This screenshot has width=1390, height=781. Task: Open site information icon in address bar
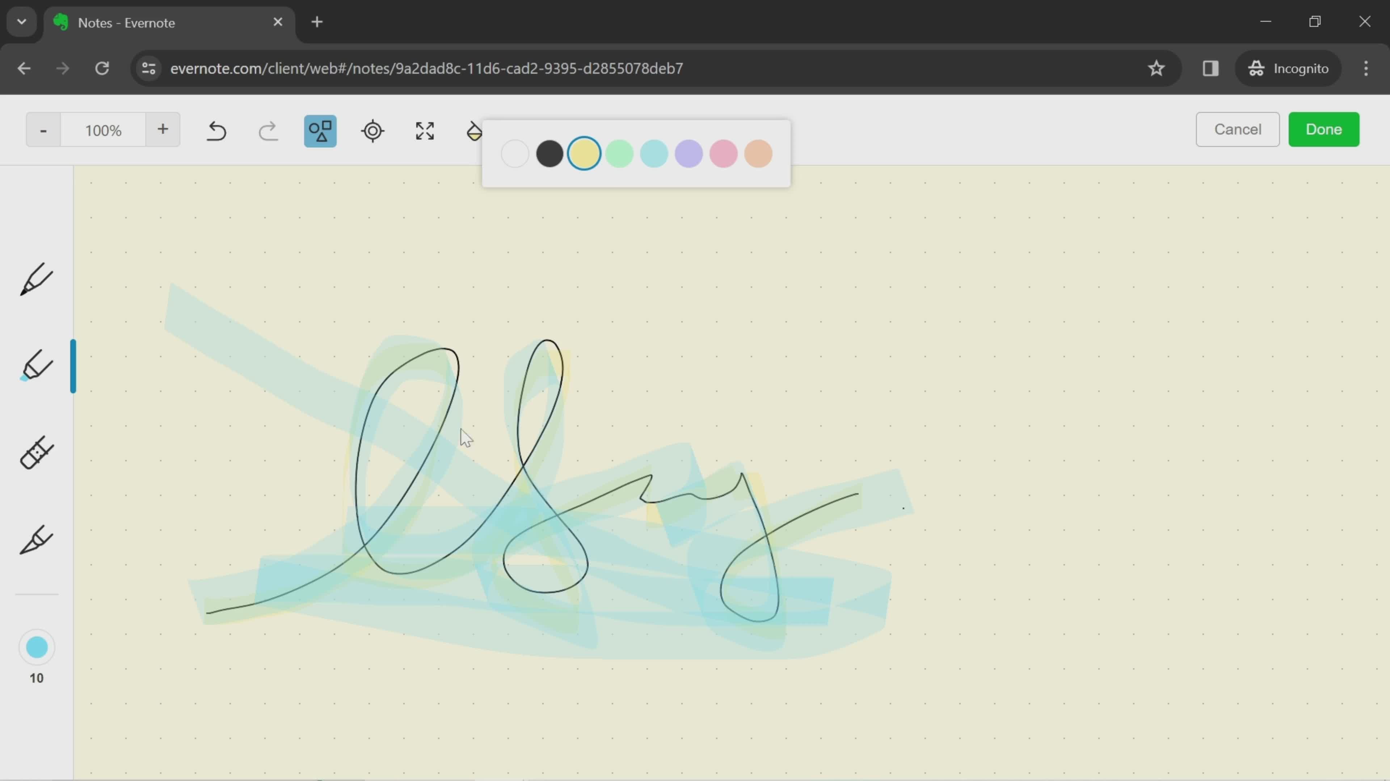[x=148, y=68]
